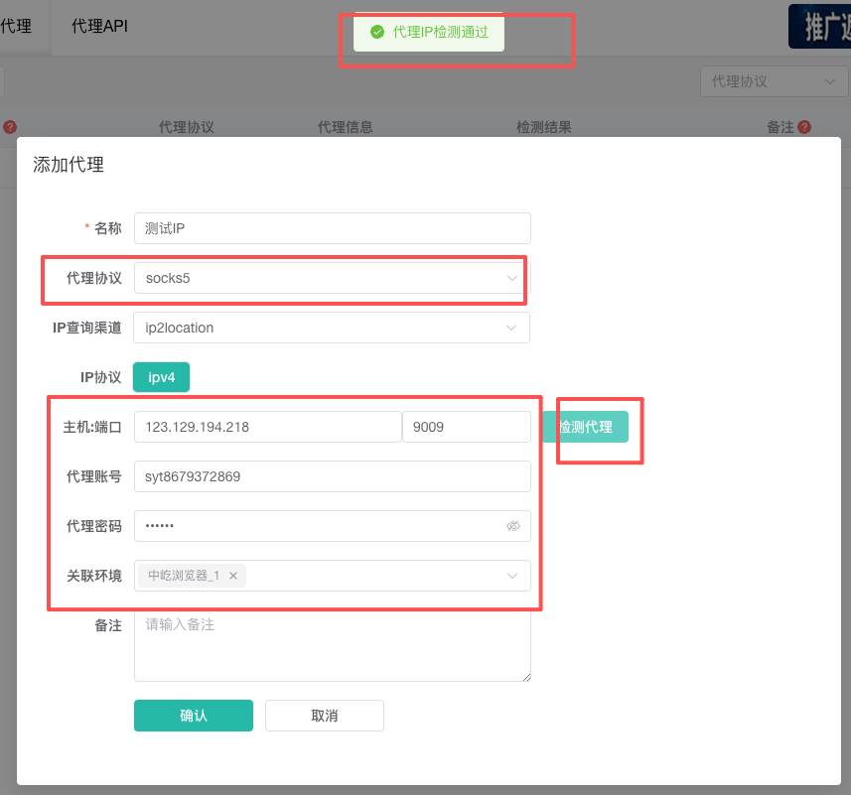Image resolution: width=851 pixels, height=795 pixels.
Task: Switch to the 代理API tab
Action: pyautogui.click(x=99, y=27)
